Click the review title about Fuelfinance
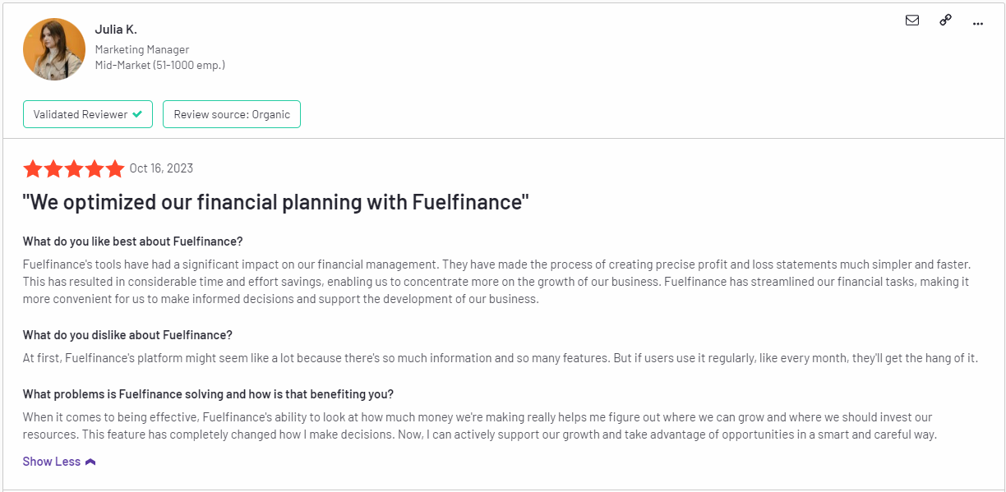1006x492 pixels. [x=276, y=201]
